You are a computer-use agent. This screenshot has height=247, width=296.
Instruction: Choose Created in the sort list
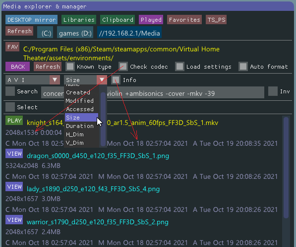[81, 92]
